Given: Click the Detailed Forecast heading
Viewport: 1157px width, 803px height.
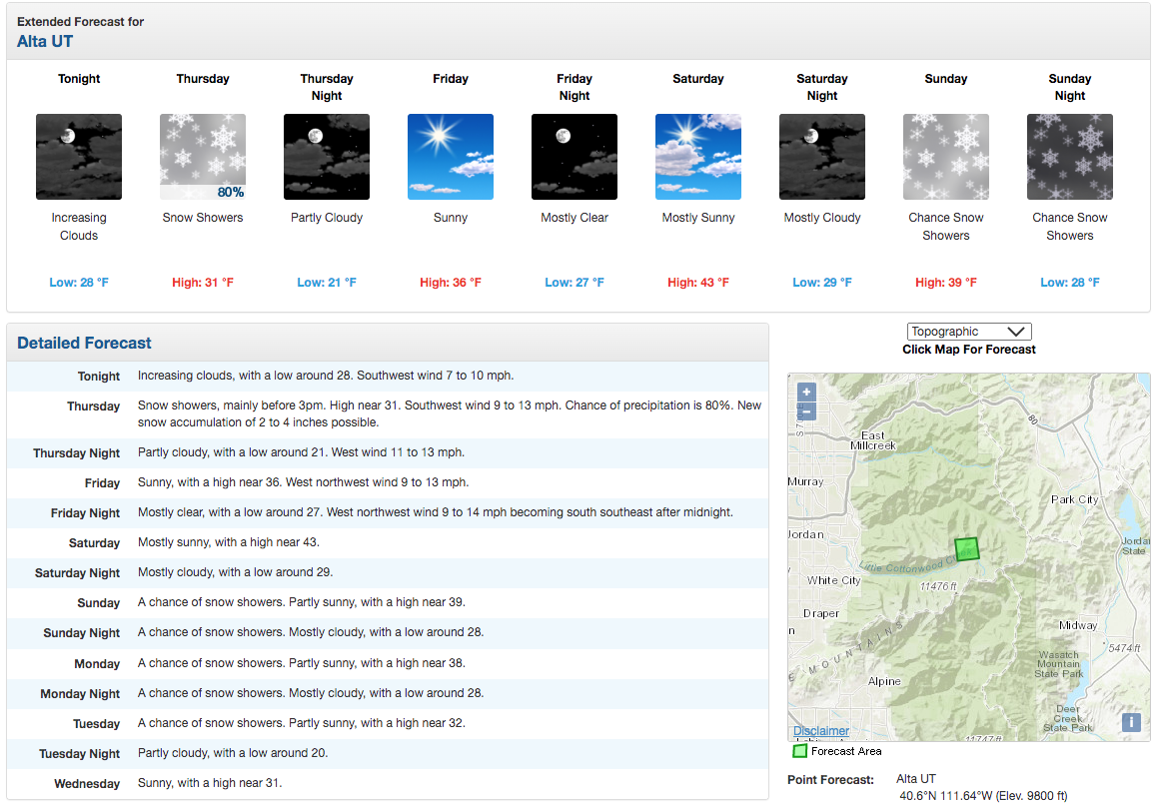Looking at the screenshot, I should click(x=84, y=343).
